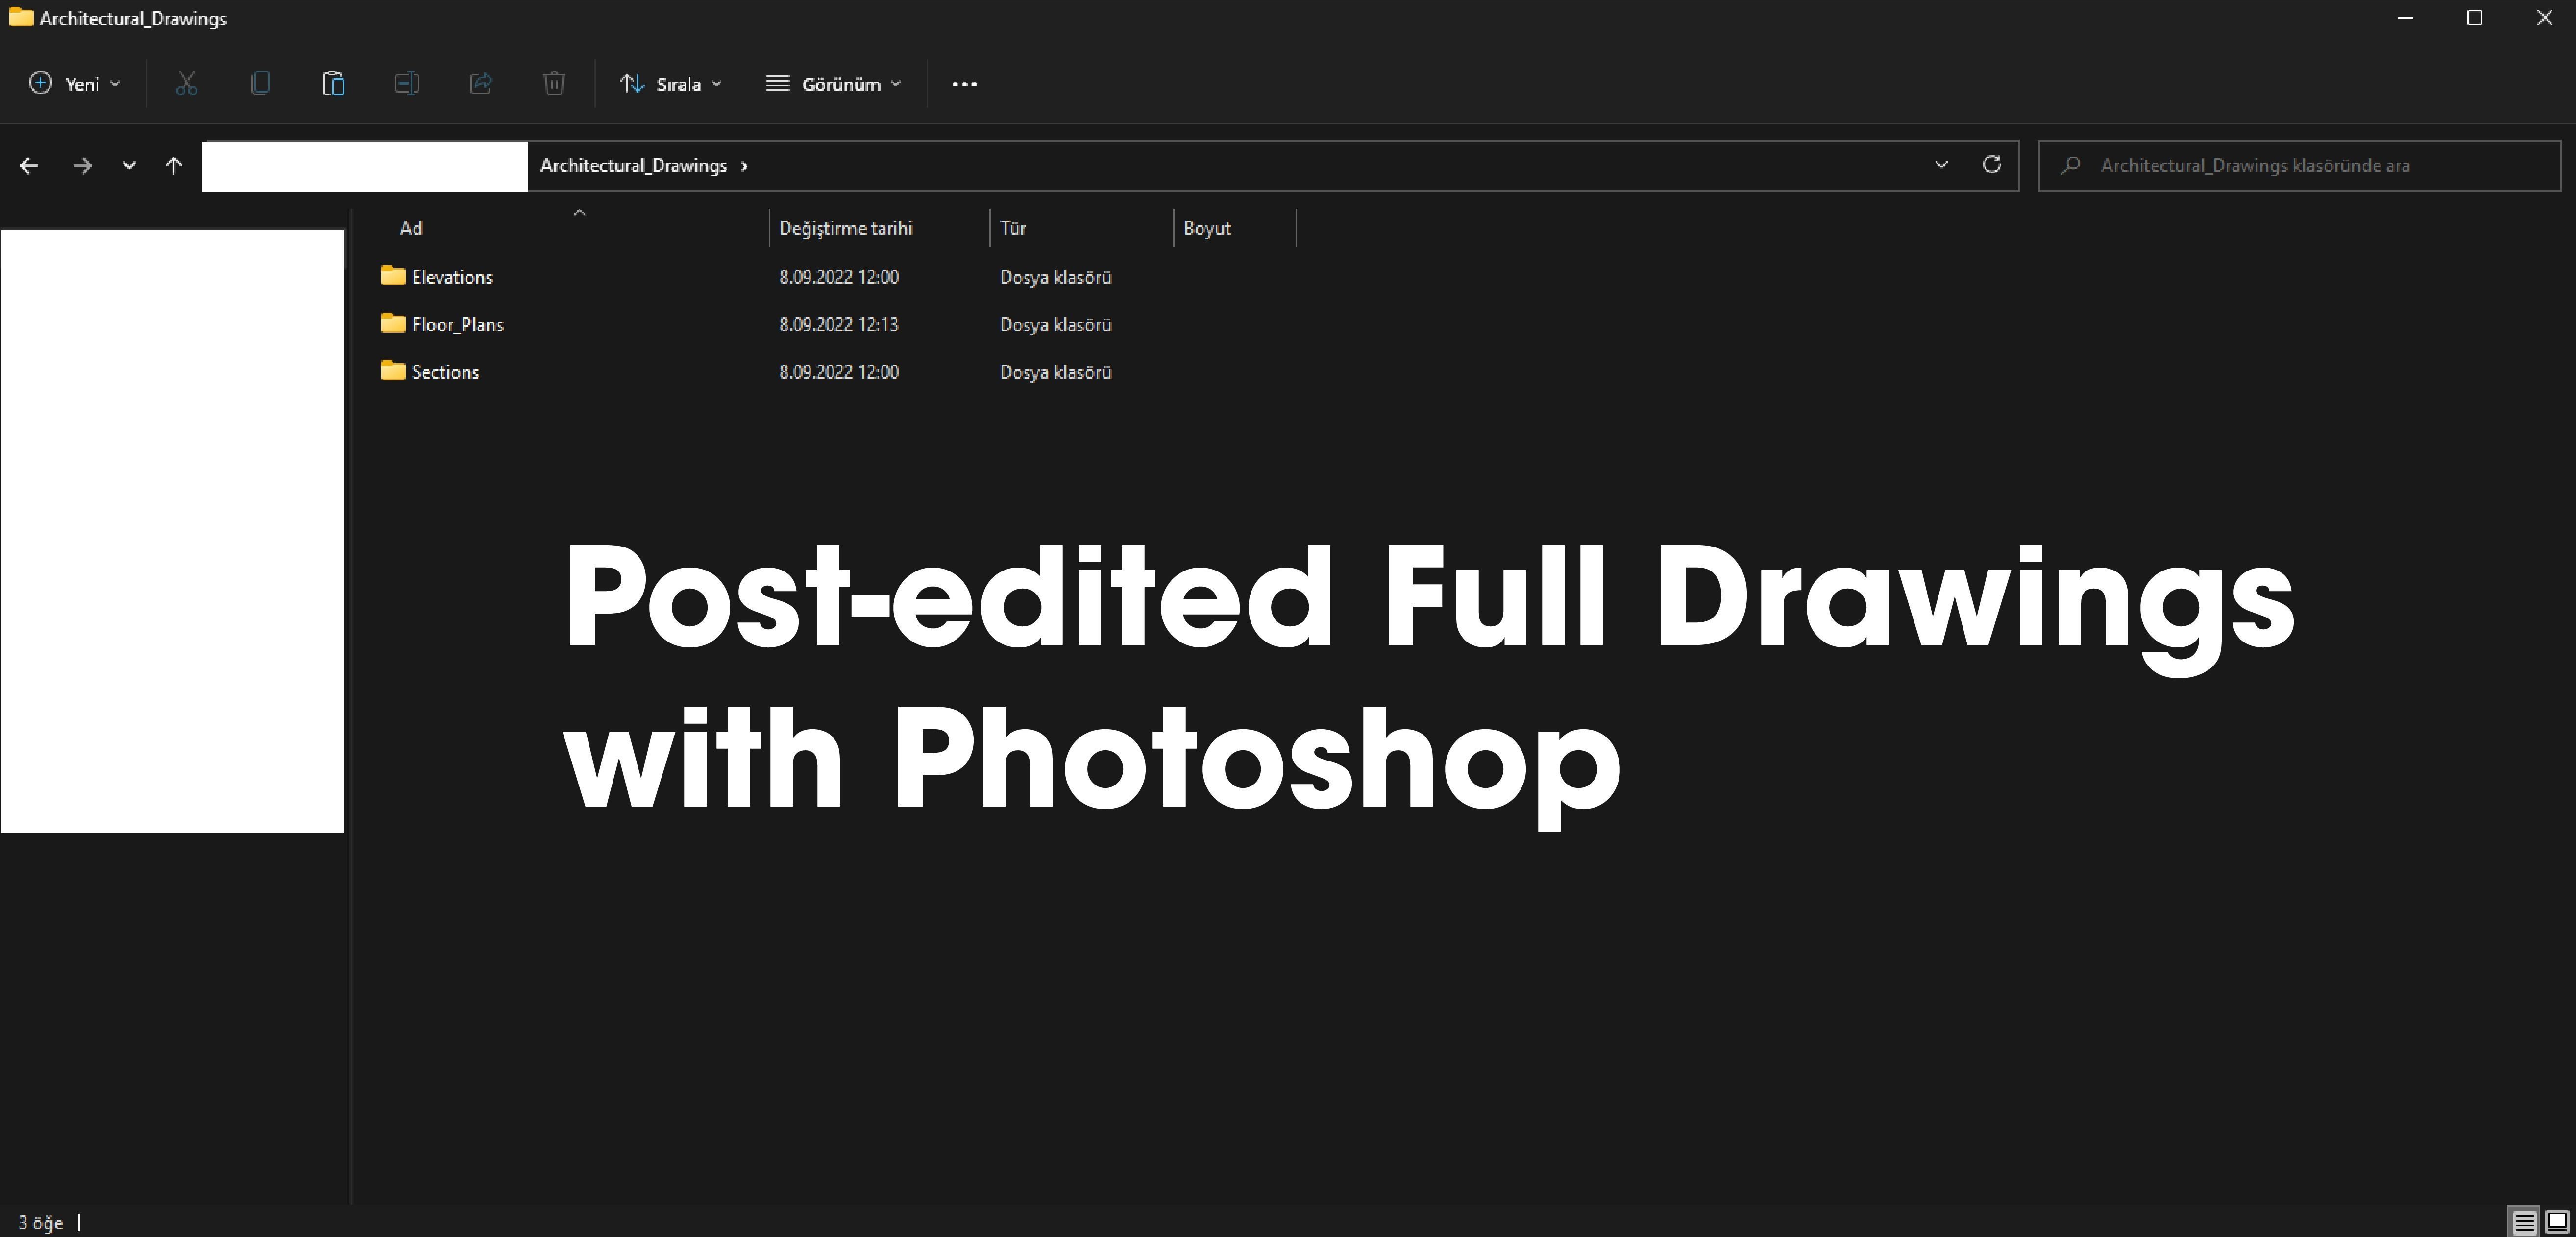This screenshot has height=1237, width=2576.
Task: Open the Yeni (New) dropdown
Action: [x=75, y=84]
